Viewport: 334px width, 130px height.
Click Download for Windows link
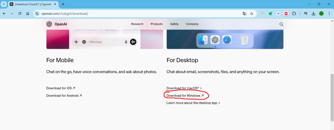185,95
